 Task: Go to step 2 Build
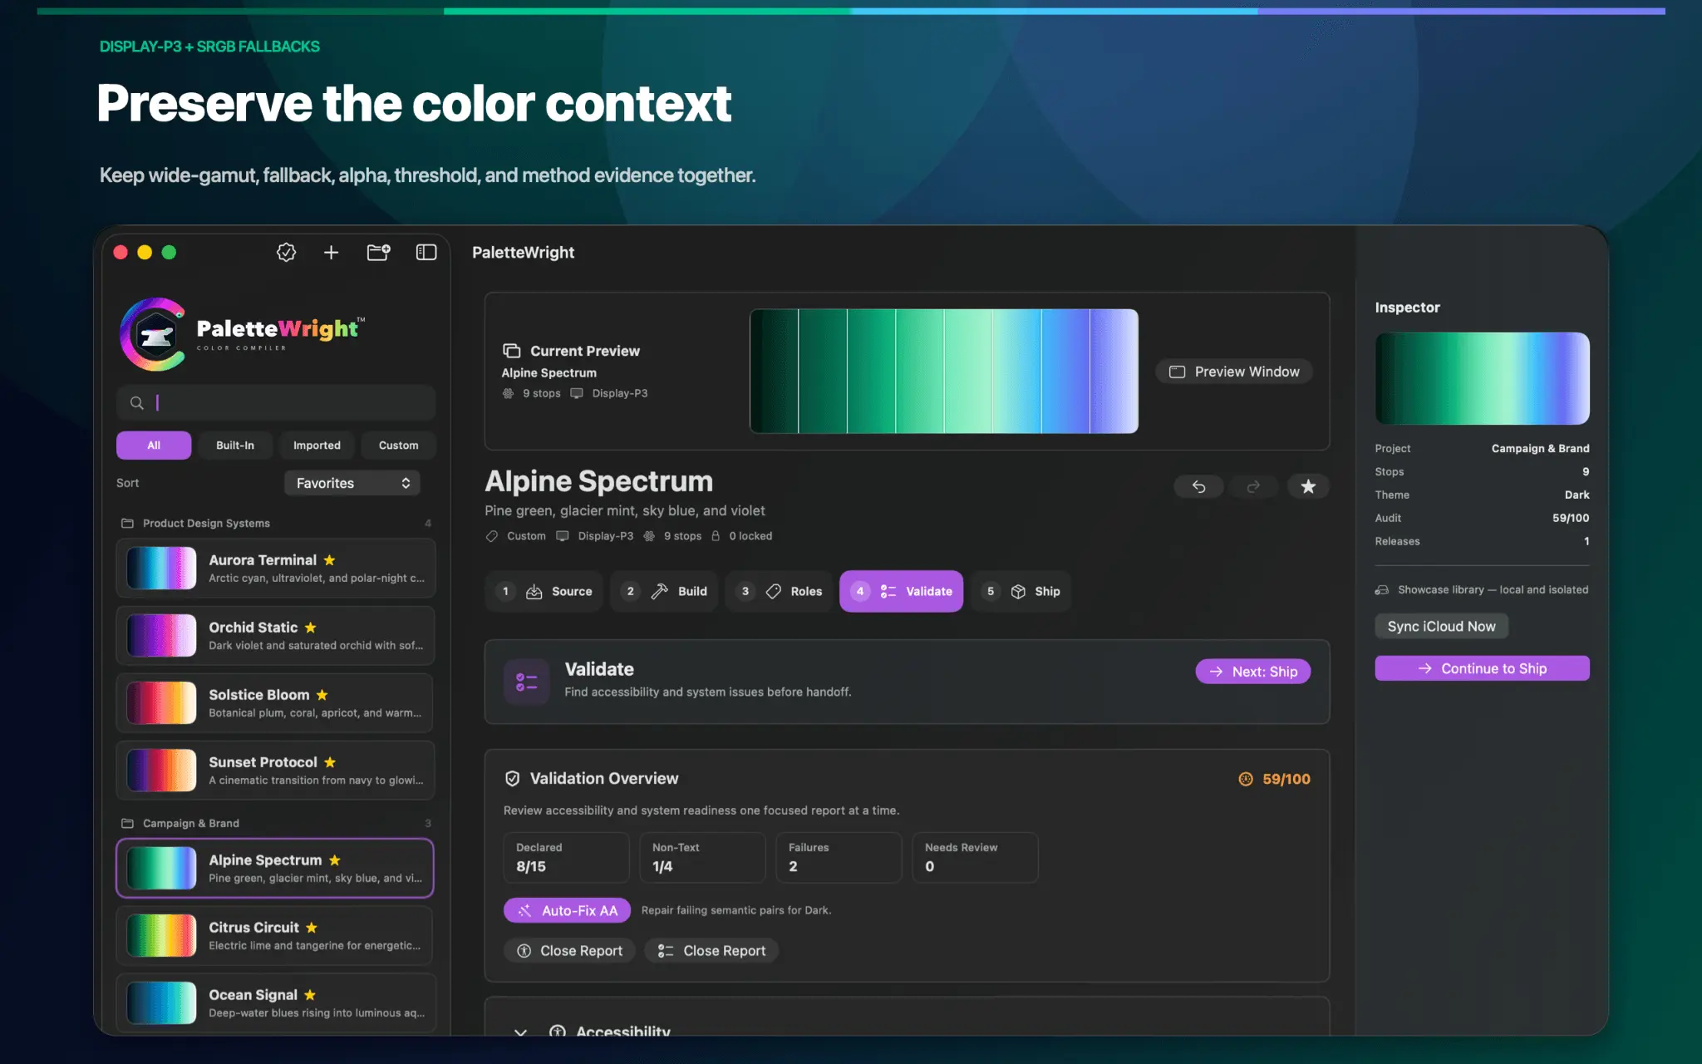(664, 591)
